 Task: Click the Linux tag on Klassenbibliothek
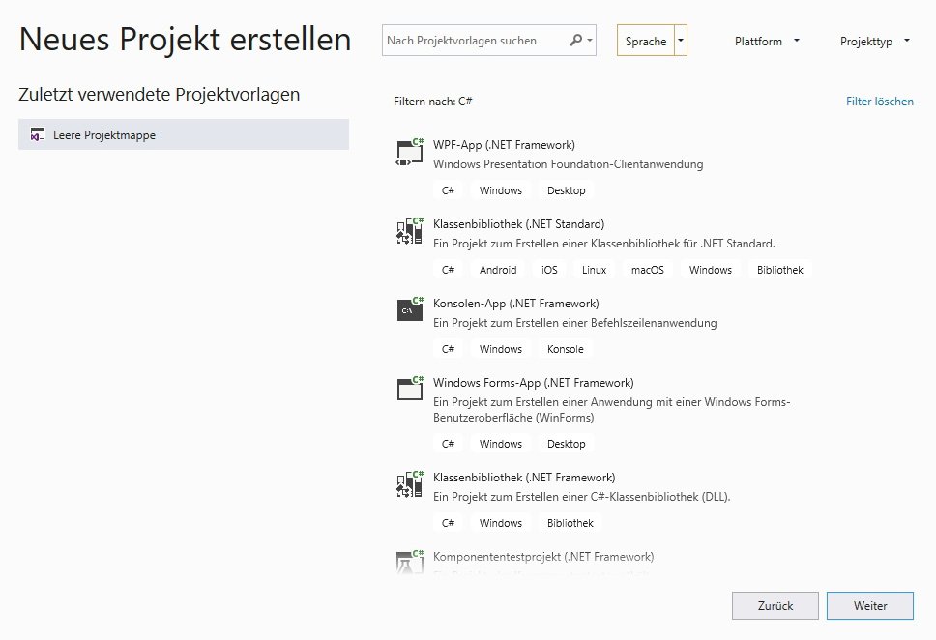tap(593, 269)
